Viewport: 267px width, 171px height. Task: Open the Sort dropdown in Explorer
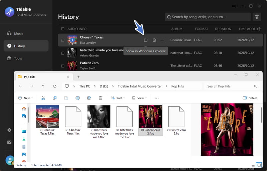[118, 98]
